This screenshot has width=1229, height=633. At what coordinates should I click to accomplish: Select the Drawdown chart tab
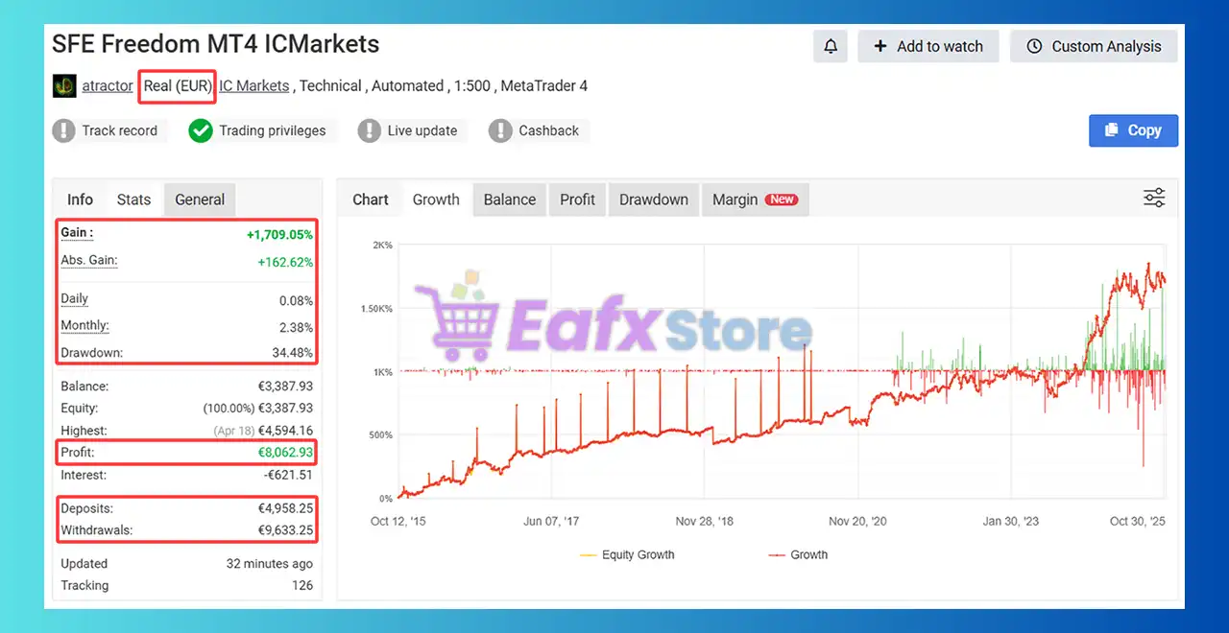pos(653,199)
